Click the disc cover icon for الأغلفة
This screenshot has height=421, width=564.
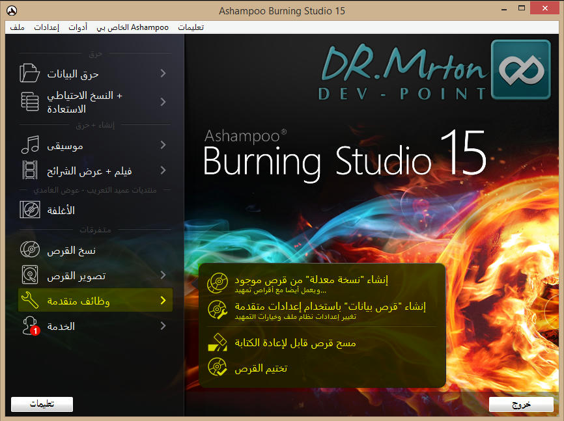(30, 210)
